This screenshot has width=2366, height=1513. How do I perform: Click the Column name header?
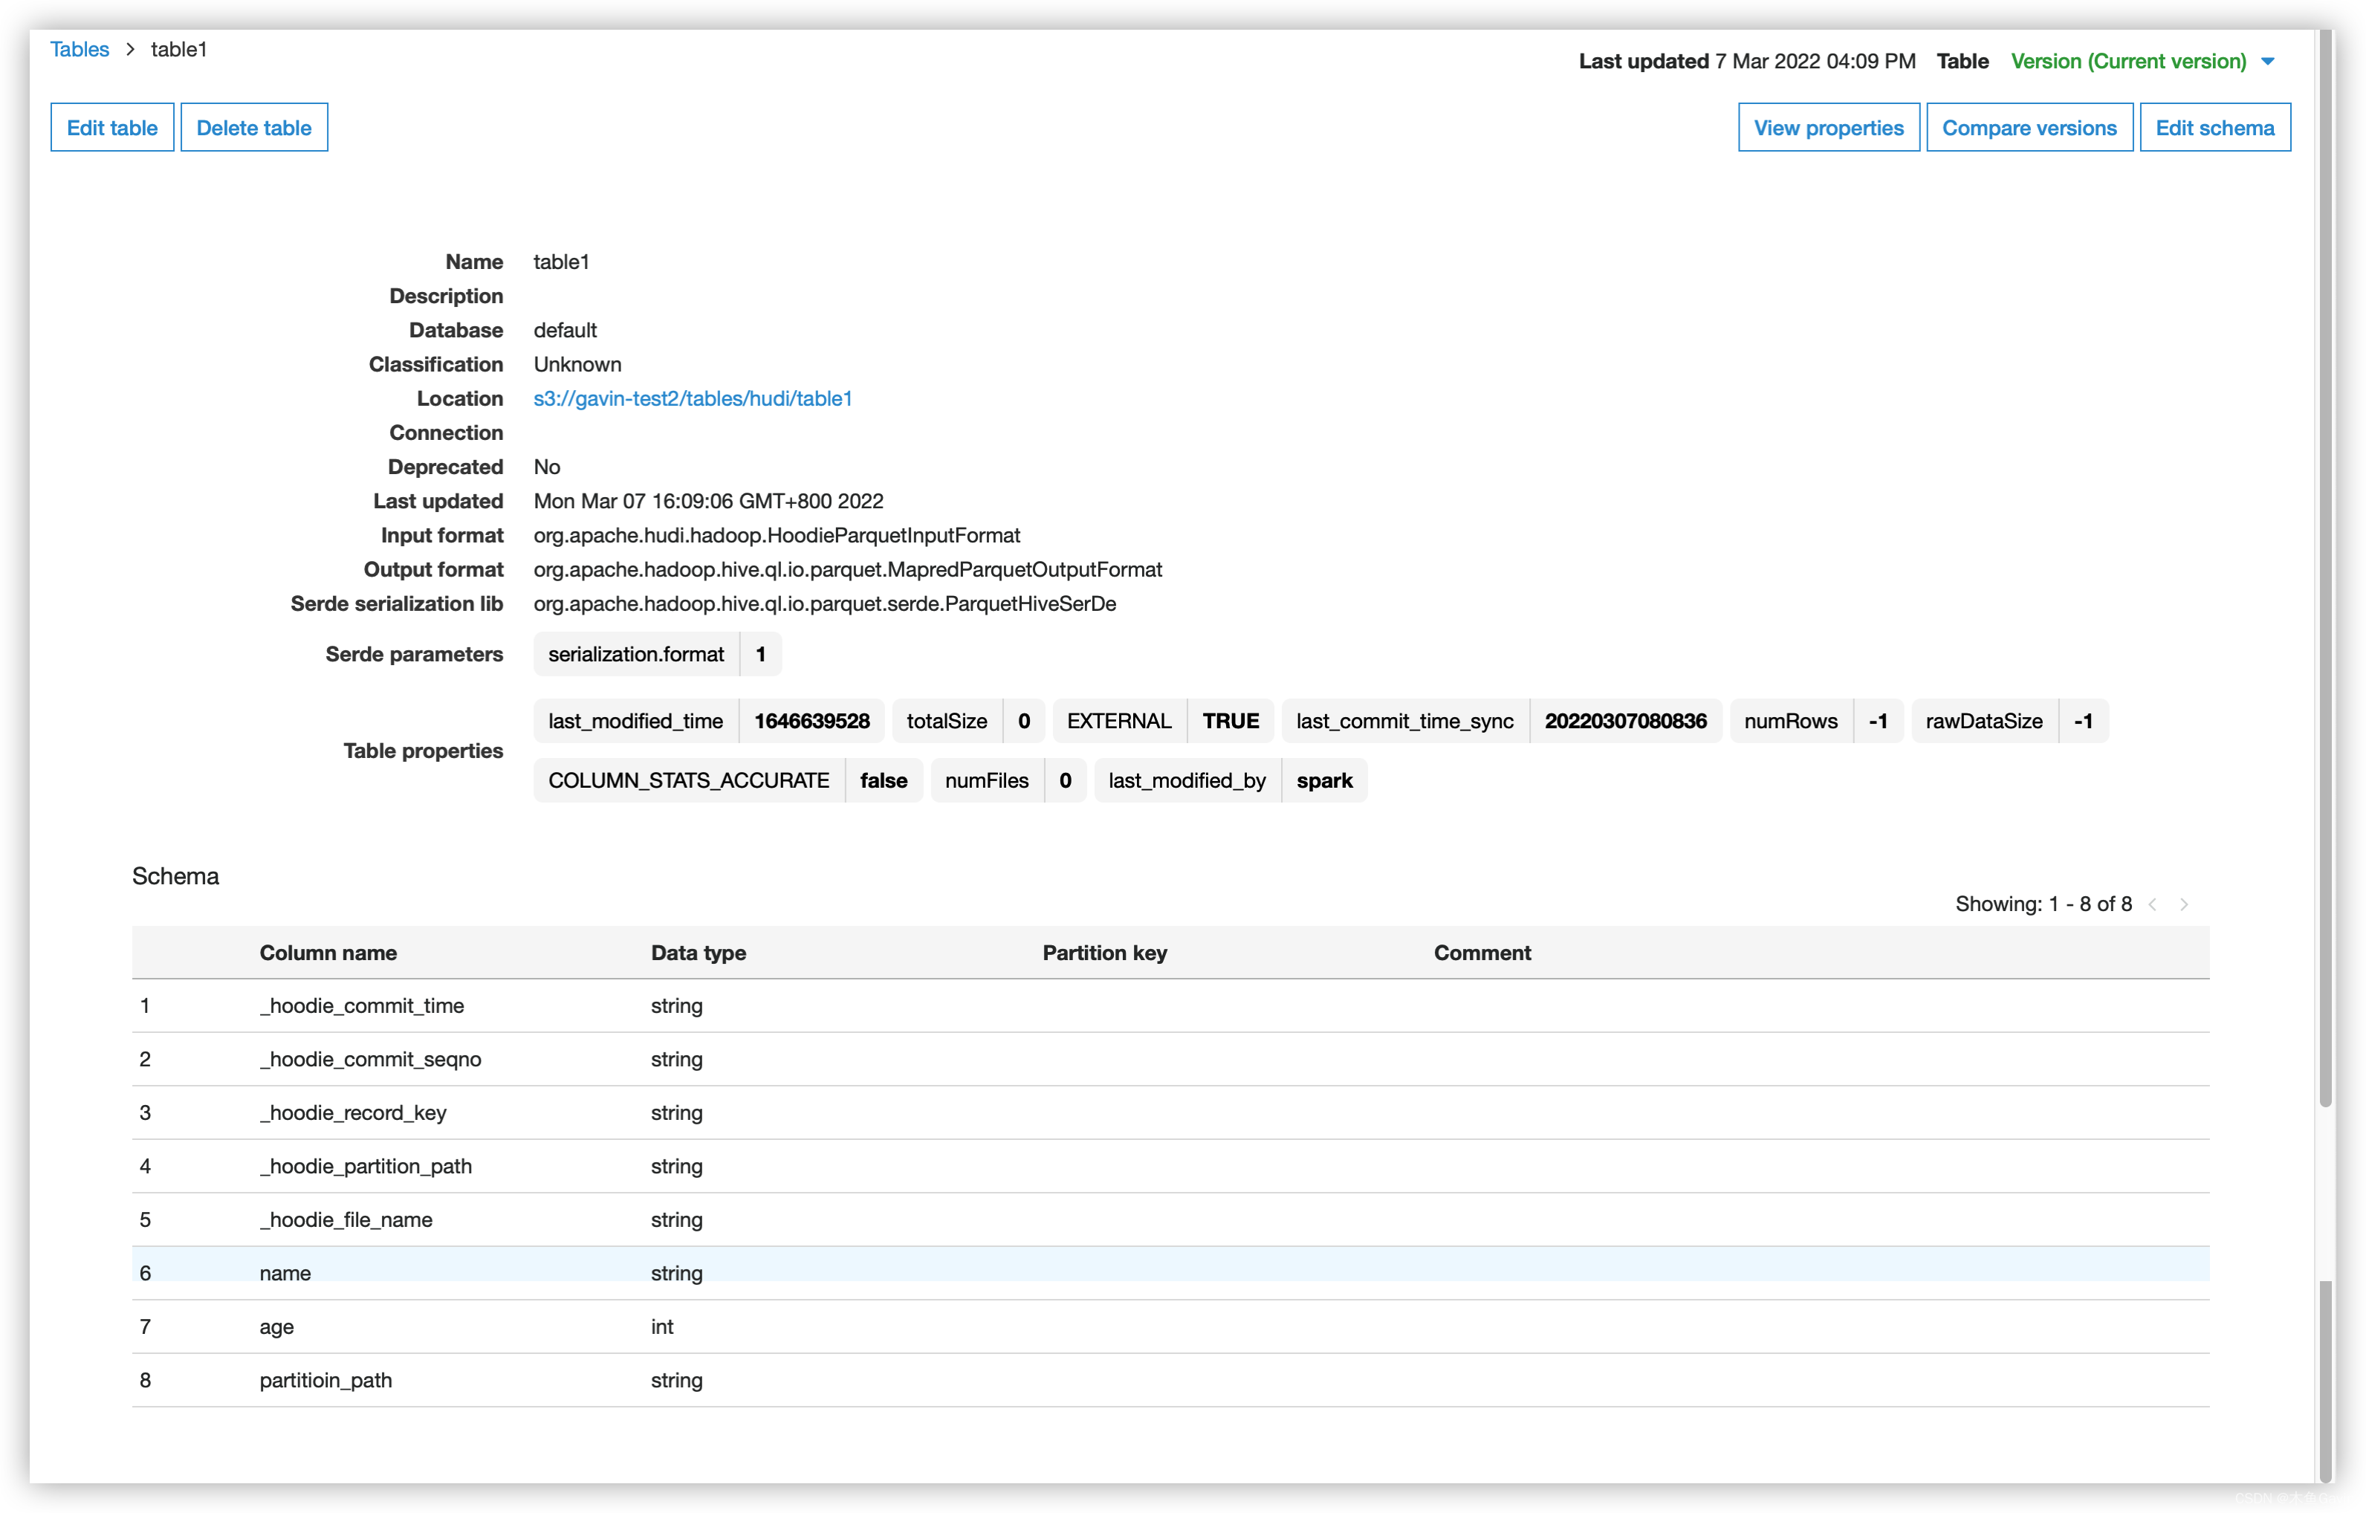pyautogui.click(x=328, y=952)
